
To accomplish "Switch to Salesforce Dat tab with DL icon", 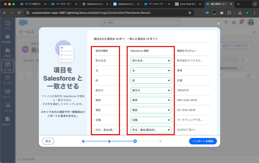I will coord(126,4).
